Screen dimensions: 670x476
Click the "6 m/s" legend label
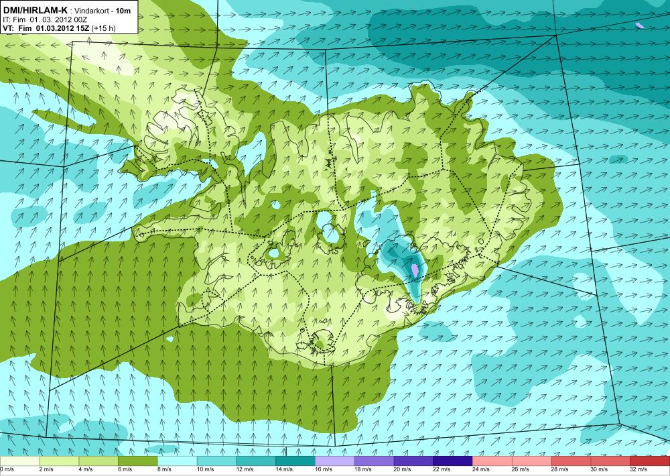click(x=125, y=469)
